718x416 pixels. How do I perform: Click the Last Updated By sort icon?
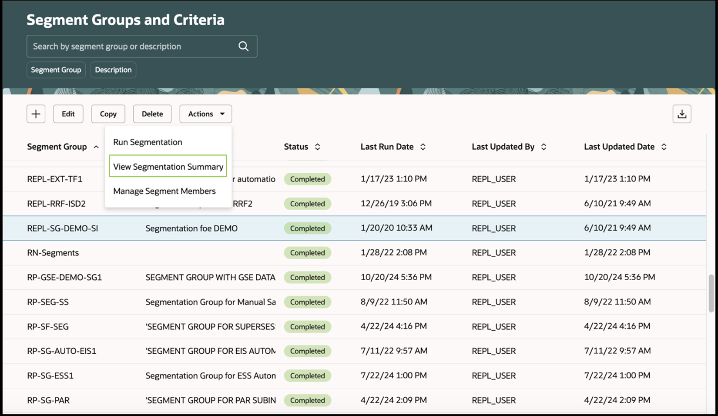[x=544, y=147]
